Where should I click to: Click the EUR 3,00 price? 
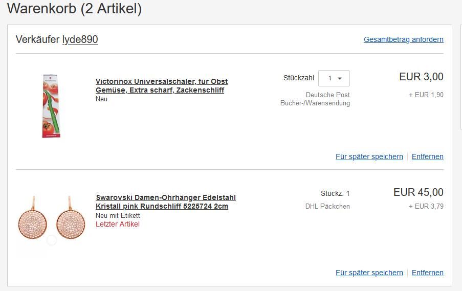(421, 77)
